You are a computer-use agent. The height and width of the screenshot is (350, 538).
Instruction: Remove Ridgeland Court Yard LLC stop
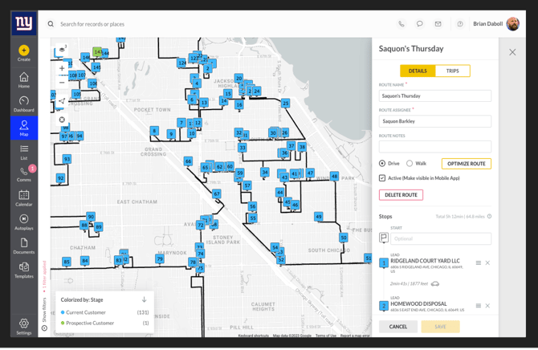click(x=487, y=262)
